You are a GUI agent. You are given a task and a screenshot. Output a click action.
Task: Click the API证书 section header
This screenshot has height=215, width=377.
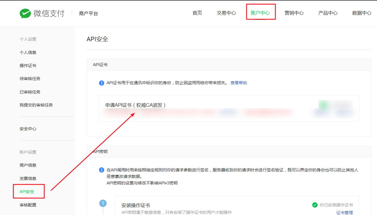coord(100,64)
